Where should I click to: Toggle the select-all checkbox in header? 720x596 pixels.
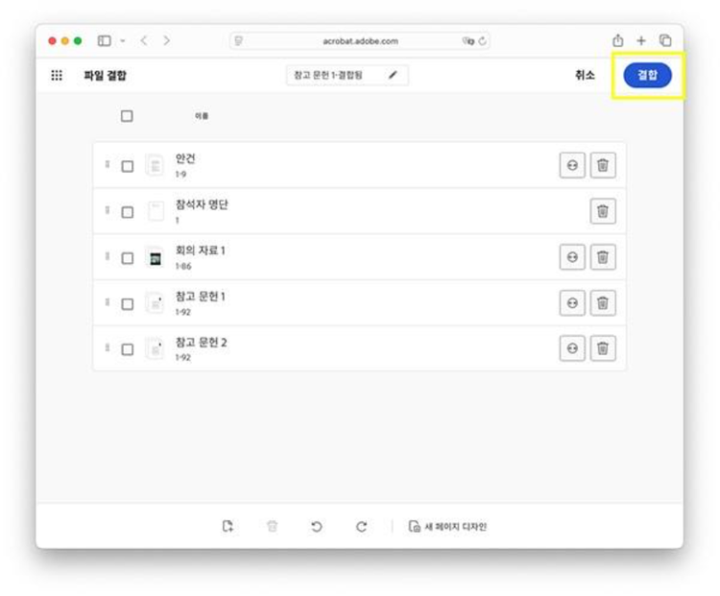click(x=127, y=116)
